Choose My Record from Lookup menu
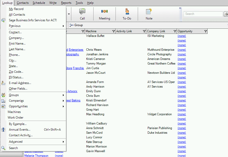The width and height of the screenshot is (228, 157). click(16, 9)
